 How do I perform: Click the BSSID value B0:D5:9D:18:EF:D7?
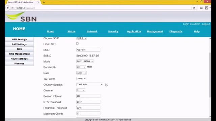(x=88, y=56)
